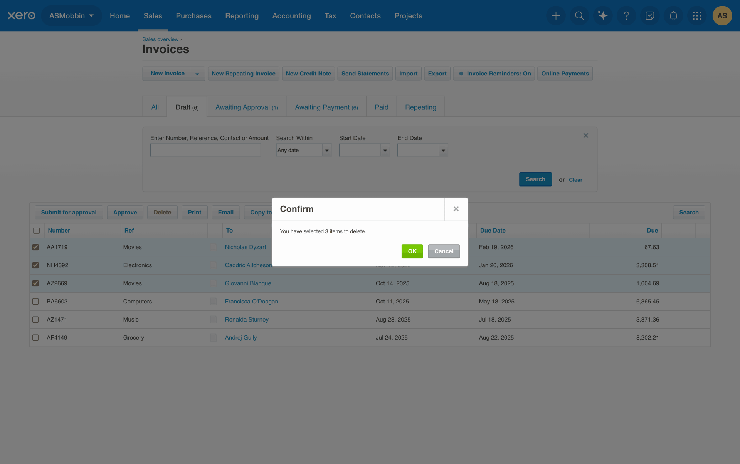Image resolution: width=740 pixels, height=464 pixels.
Task: Switch to the Awaiting Payment tab
Action: coord(326,107)
